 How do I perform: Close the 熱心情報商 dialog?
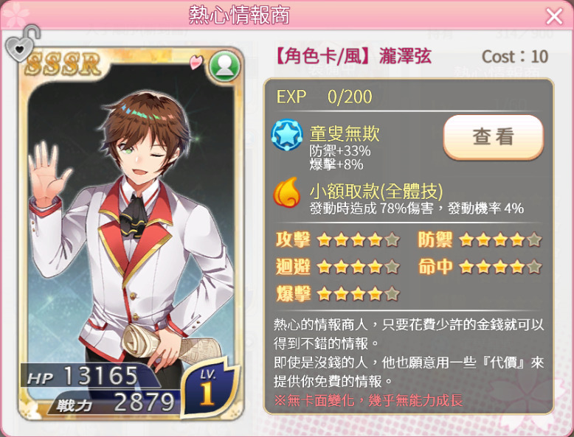(554, 16)
